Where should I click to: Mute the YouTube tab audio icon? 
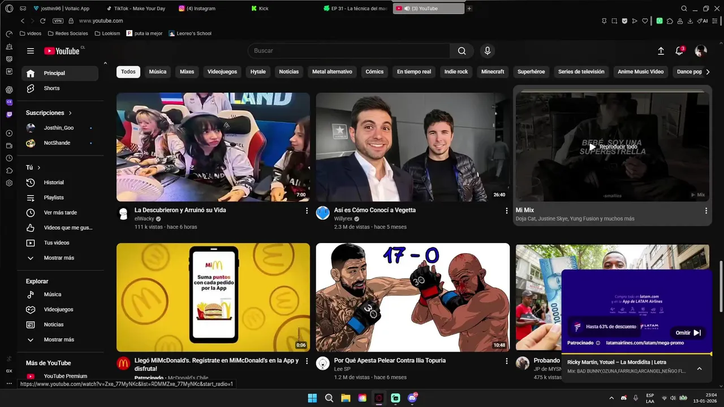[x=407, y=8]
